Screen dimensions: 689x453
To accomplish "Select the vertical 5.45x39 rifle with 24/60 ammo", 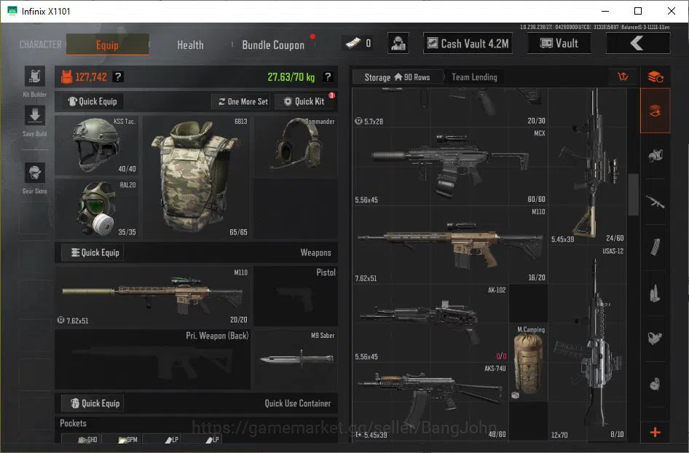I will 587,166.
